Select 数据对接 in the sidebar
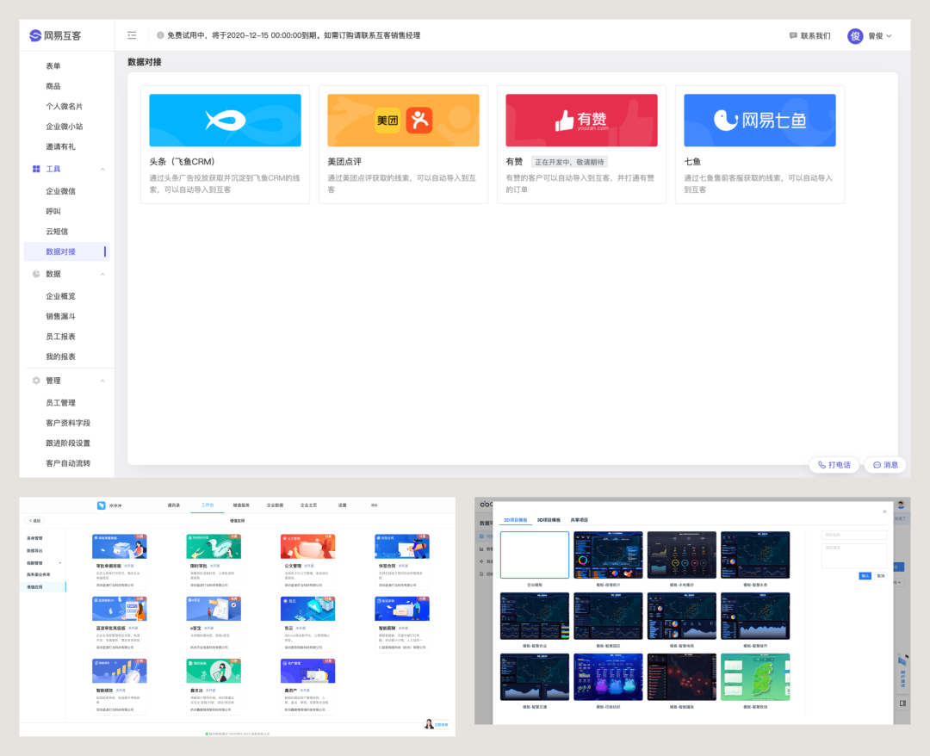The width and height of the screenshot is (930, 756). [66, 251]
